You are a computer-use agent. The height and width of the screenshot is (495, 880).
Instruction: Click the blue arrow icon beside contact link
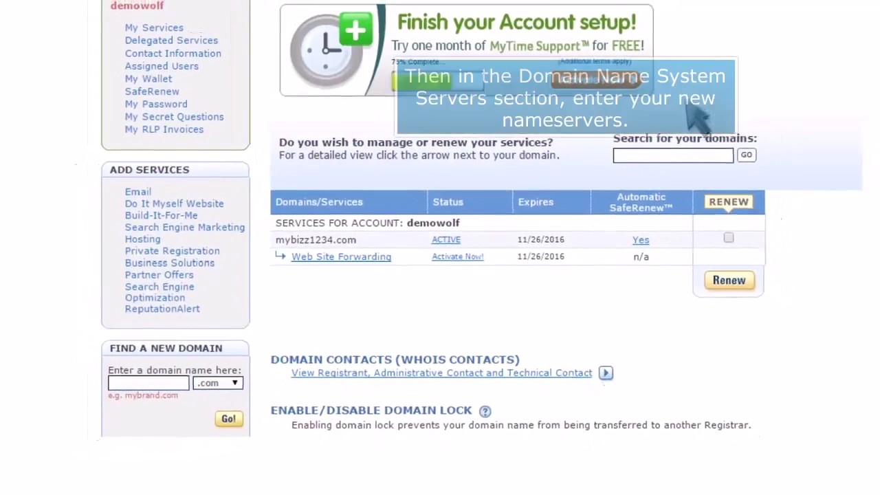606,373
